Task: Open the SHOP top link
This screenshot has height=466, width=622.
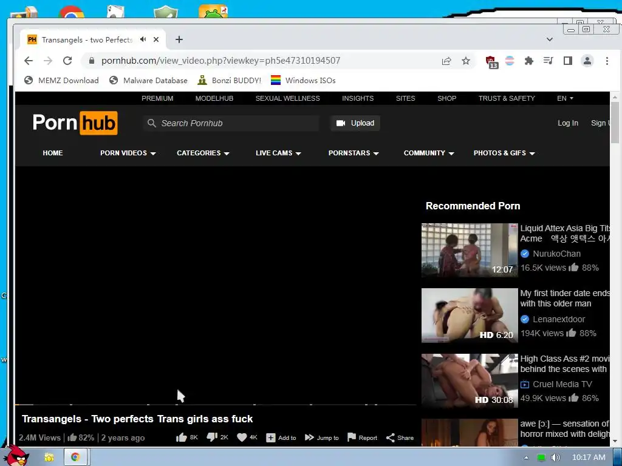Action: [x=446, y=98]
